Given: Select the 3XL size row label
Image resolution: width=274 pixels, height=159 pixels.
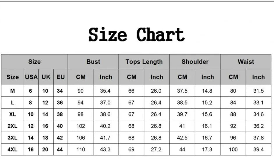Looking at the screenshot, I should click(x=13, y=138).
